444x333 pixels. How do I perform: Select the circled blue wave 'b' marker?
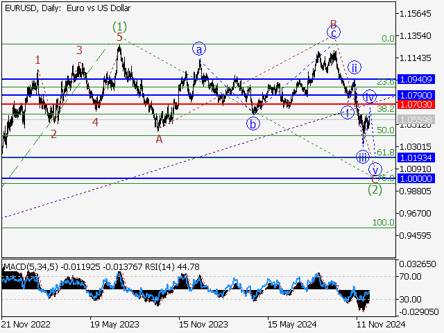point(253,124)
